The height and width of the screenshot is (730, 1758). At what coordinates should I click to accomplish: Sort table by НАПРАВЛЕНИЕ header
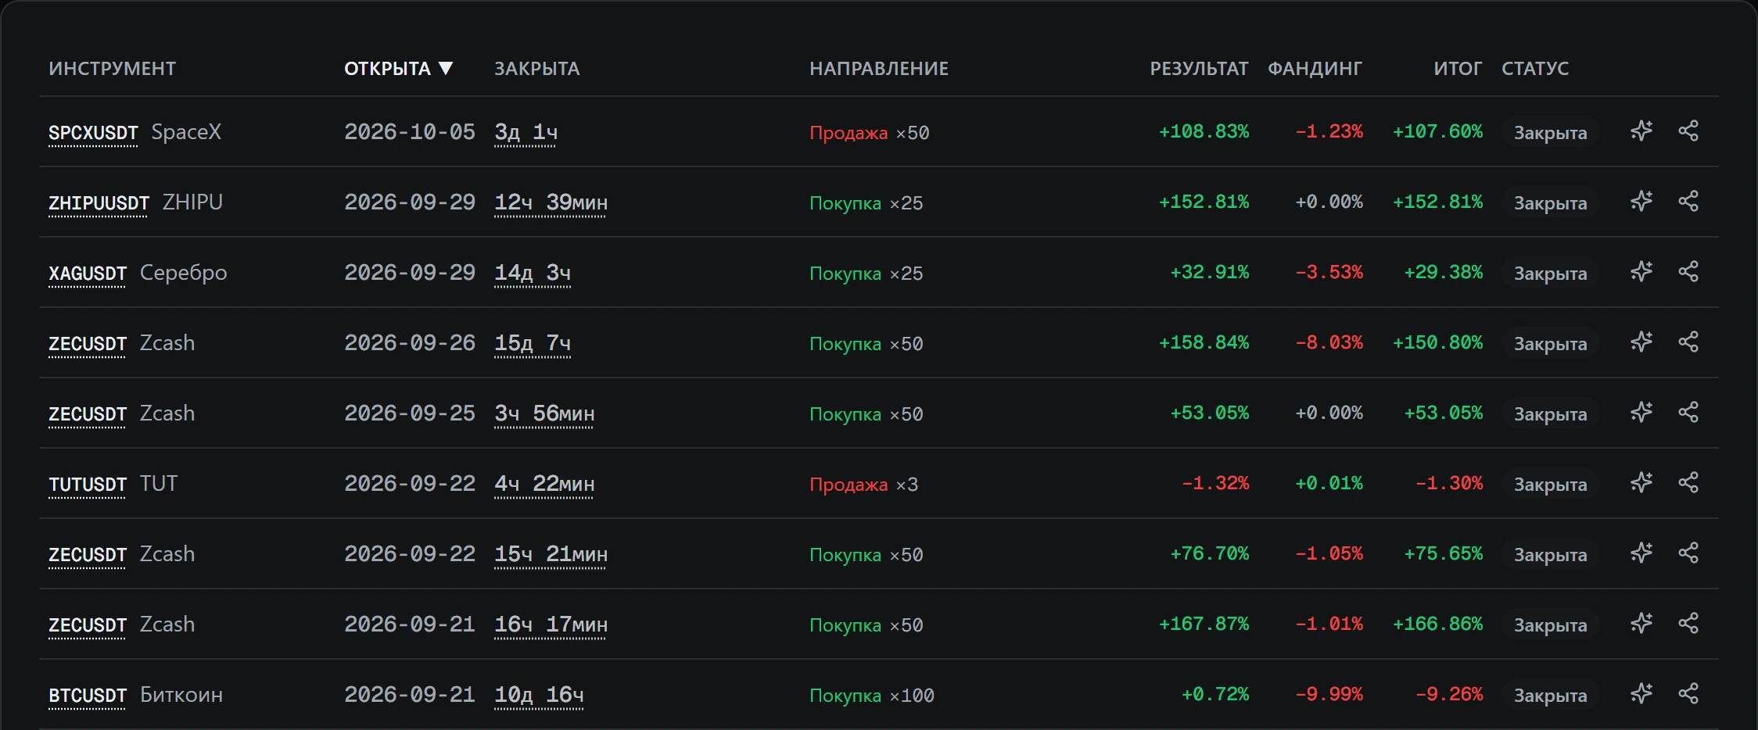coord(879,69)
